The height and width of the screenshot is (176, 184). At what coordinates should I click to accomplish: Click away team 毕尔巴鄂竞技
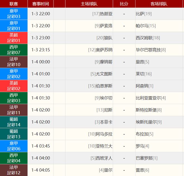148,50
